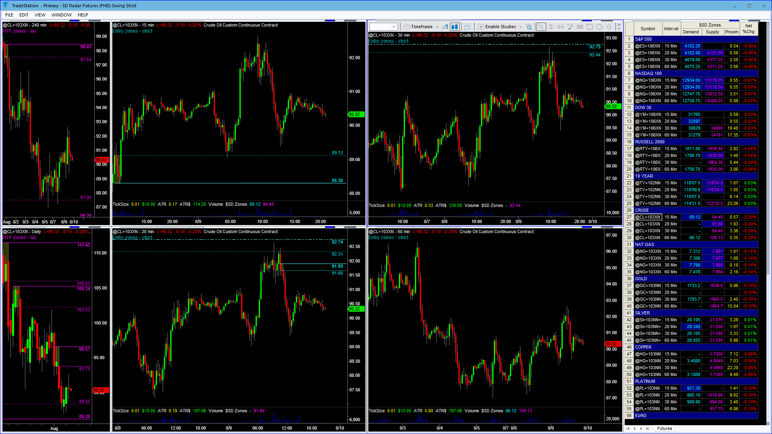Select the vertical scaling arrows tool
This screenshot has width=772, height=434.
(x=551, y=27)
